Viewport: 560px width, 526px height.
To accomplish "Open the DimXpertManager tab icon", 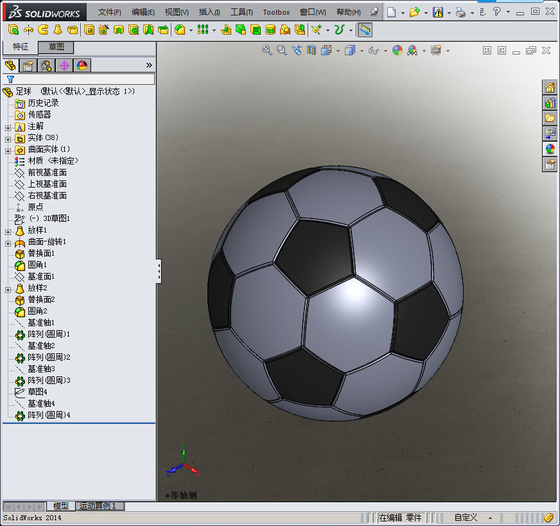I will [64, 66].
